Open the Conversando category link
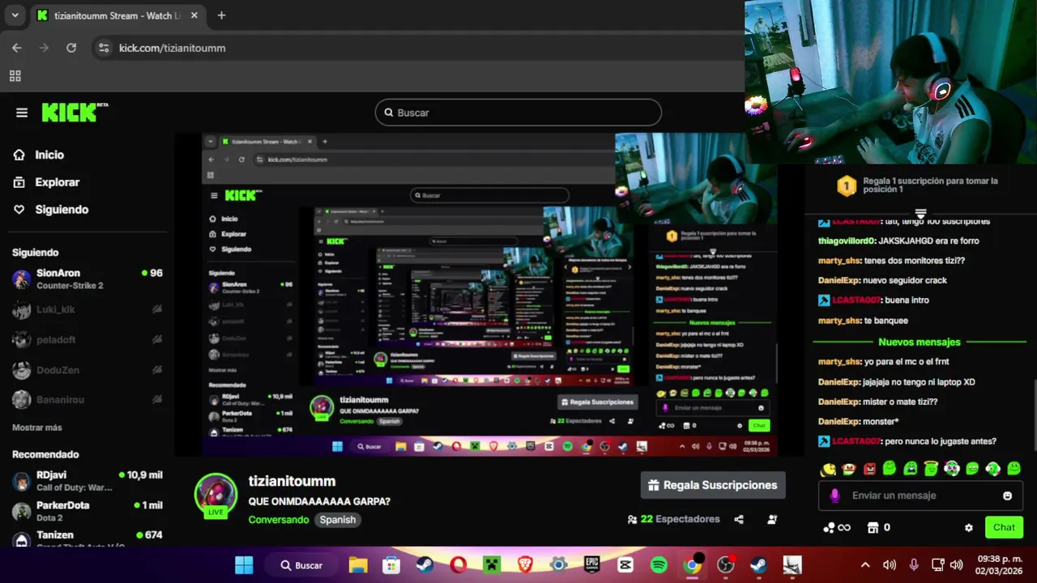The width and height of the screenshot is (1037, 583). point(279,520)
